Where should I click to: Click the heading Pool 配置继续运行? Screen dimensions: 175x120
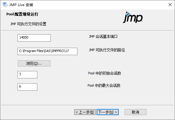pos(22,14)
